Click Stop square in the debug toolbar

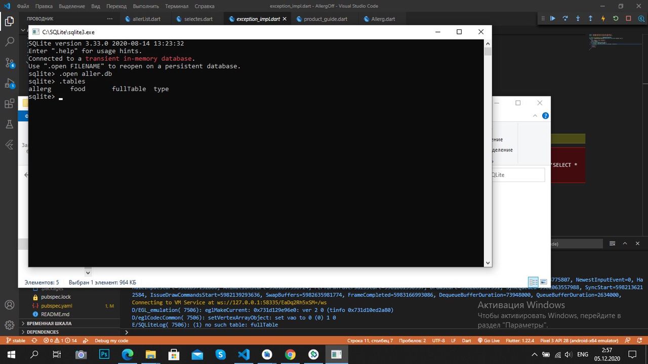(628, 19)
